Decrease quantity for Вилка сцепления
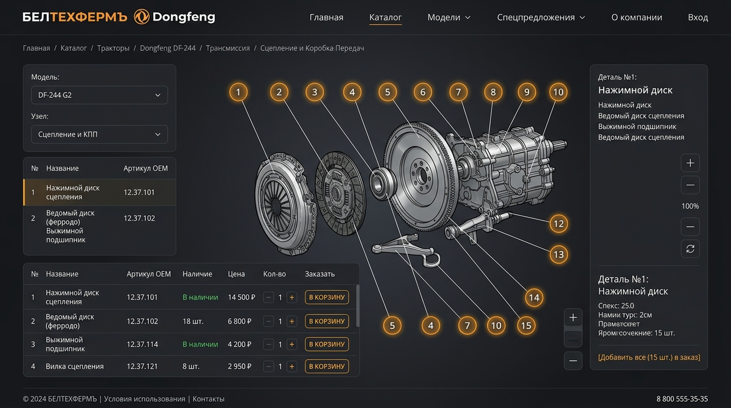731x408 pixels. 269,366
